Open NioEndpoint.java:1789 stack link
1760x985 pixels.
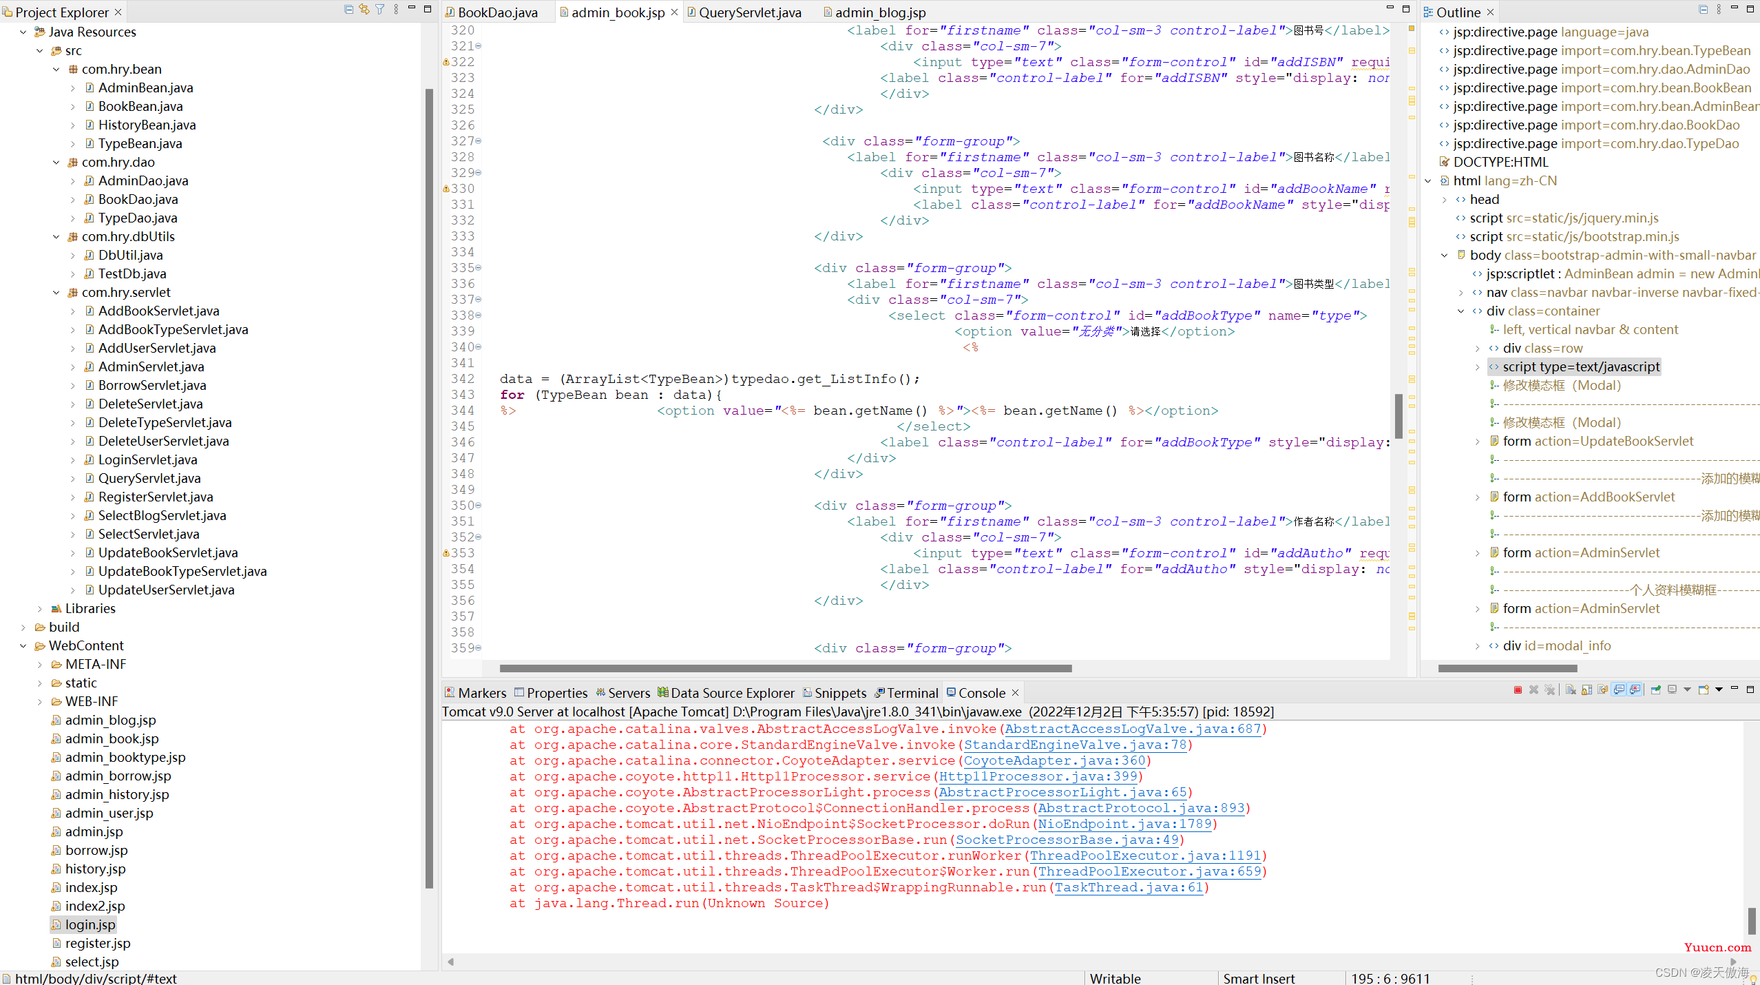[1124, 824]
